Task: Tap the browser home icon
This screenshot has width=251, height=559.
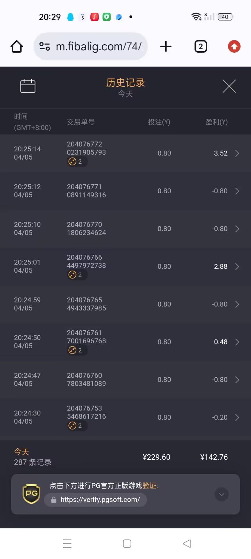Action: [17, 47]
